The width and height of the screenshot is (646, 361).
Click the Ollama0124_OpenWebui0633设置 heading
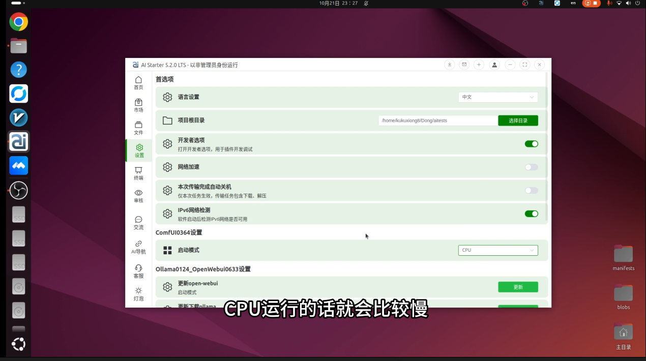tap(203, 269)
